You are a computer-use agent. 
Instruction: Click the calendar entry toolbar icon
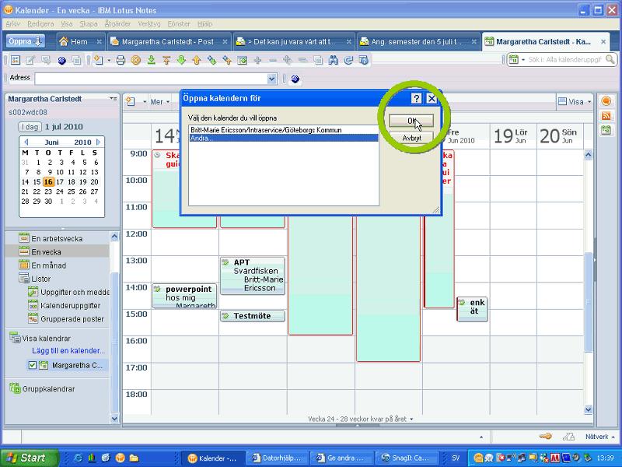click(x=242, y=61)
